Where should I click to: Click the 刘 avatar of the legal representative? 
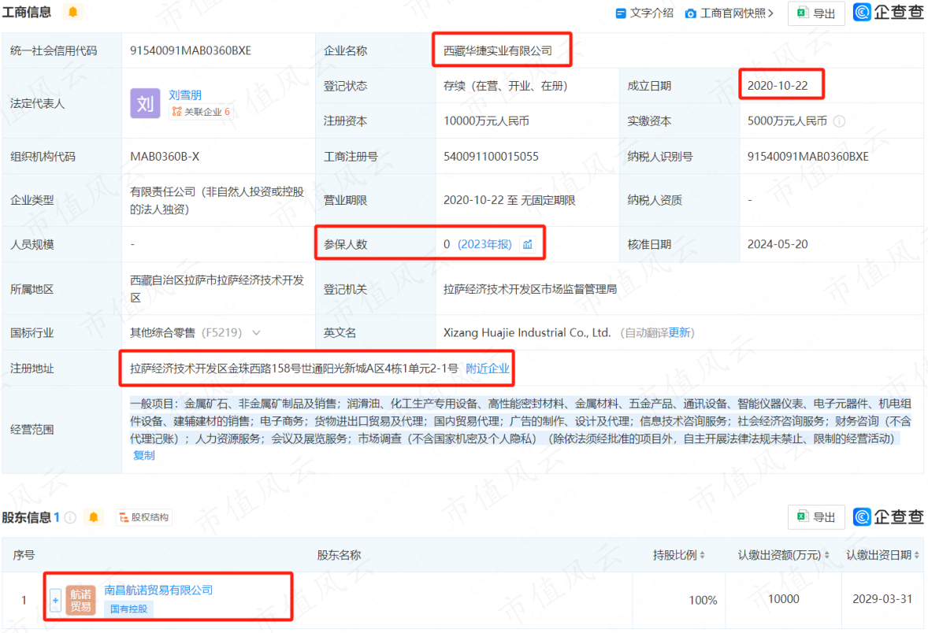click(145, 103)
